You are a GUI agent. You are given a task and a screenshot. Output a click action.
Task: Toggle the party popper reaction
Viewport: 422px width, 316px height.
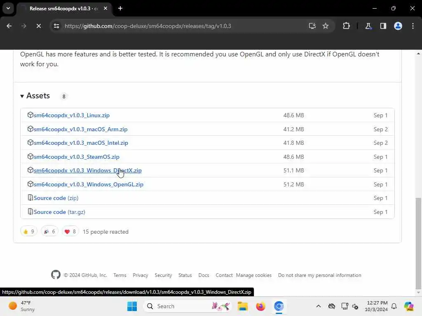(49, 232)
